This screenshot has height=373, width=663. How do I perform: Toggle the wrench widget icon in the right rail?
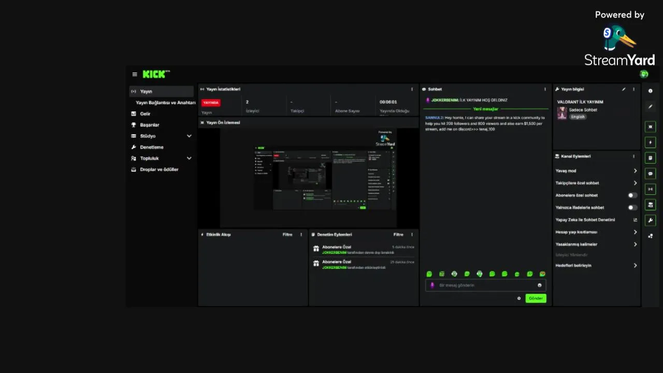651,220
